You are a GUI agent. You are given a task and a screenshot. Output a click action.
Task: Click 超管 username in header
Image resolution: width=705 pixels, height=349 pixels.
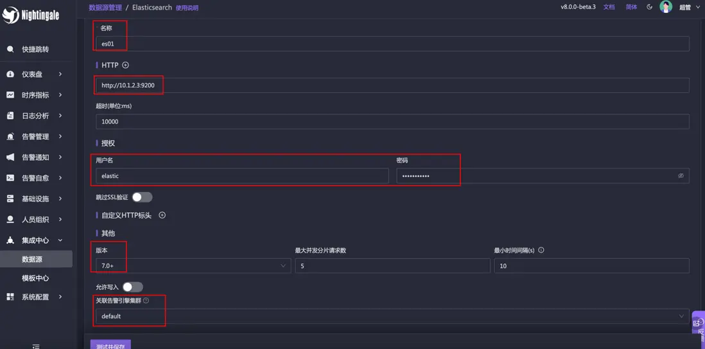684,7
